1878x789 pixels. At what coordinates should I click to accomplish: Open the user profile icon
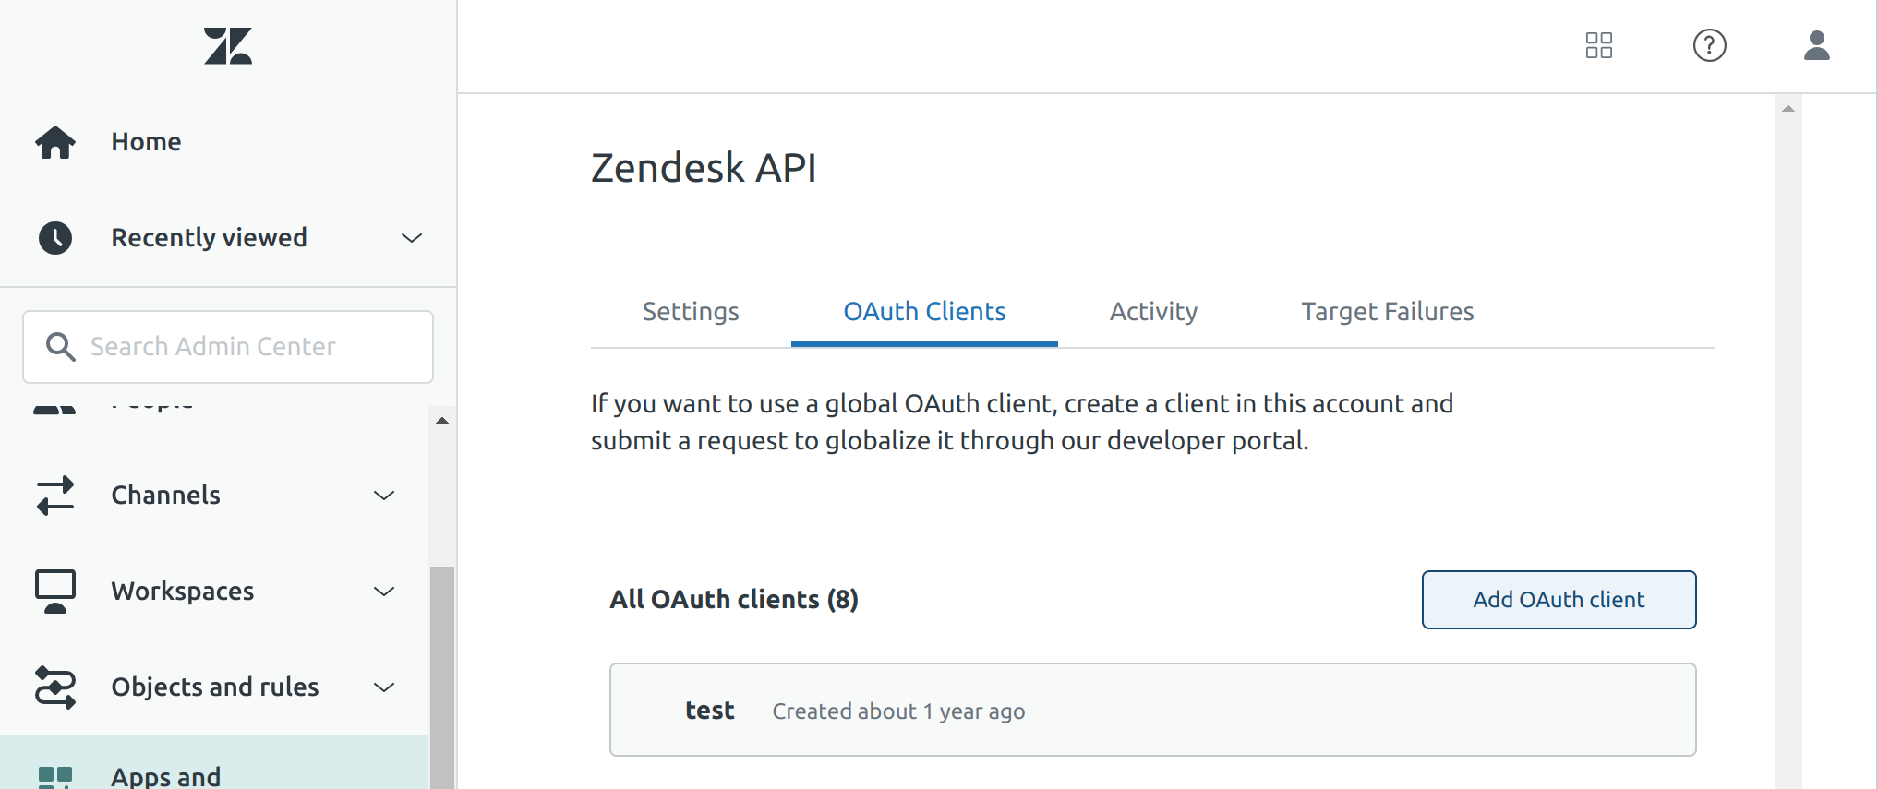[x=1817, y=45]
